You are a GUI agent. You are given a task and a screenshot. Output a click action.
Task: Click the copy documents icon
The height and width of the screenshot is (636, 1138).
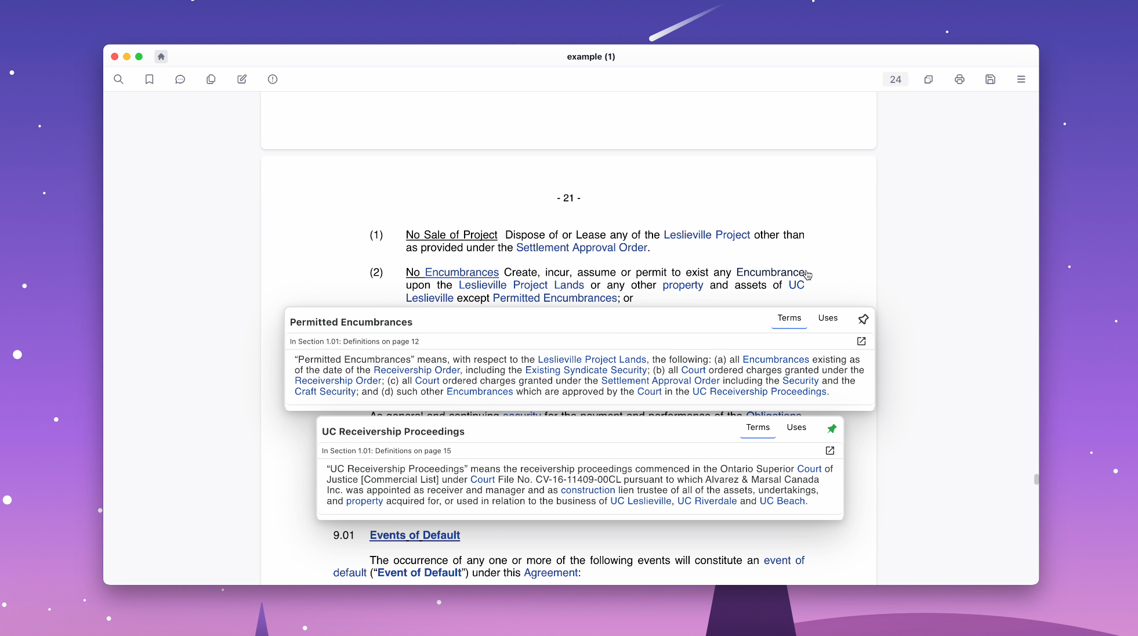tap(211, 79)
